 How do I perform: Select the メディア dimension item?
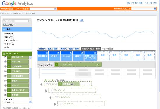pyautogui.click(x=18, y=85)
